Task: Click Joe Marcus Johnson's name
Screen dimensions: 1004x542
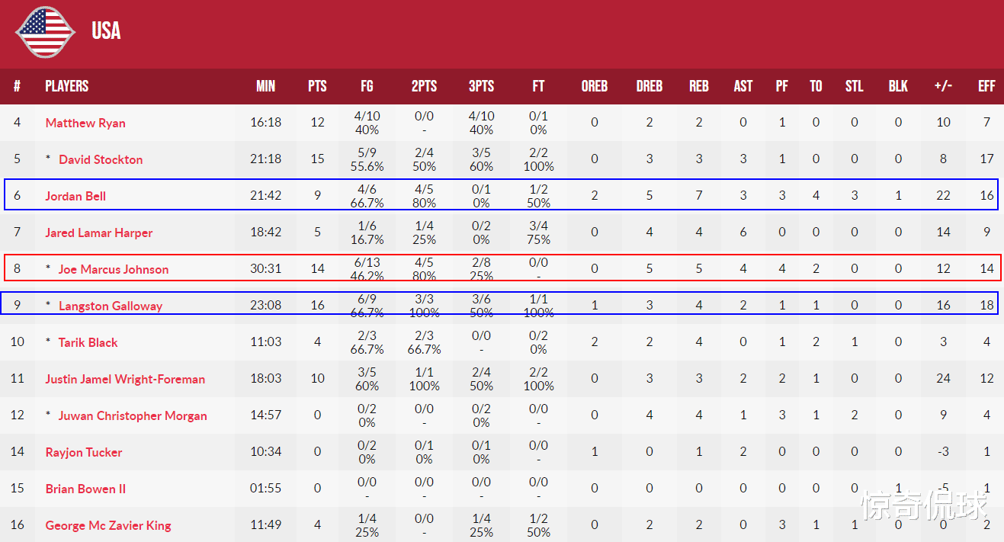Action: pyautogui.click(x=114, y=269)
